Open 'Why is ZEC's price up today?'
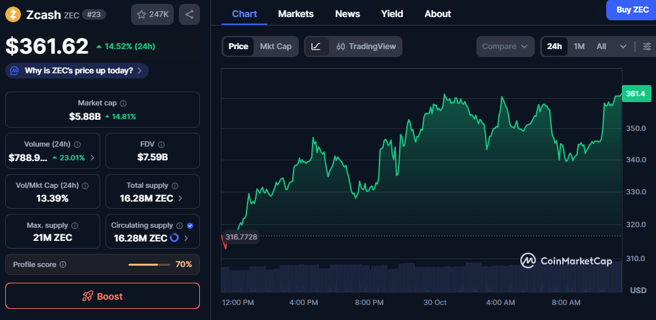Viewport: 656px width, 320px height. 77,71
